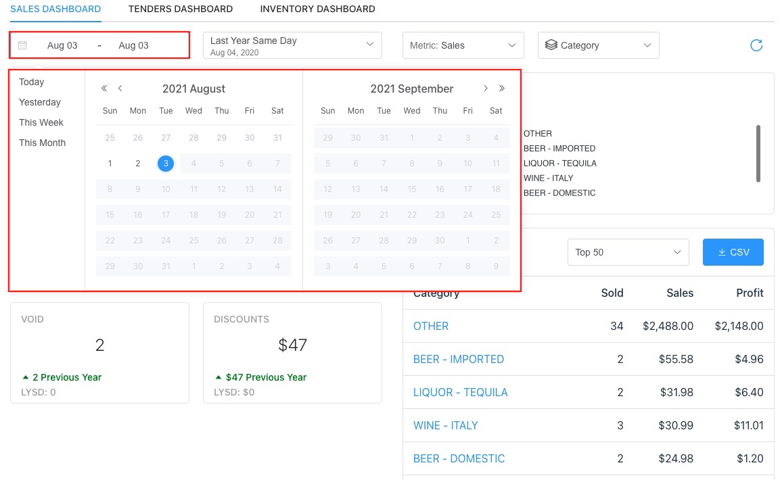Image resolution: width=780 pixels, height=480 pixels.
Task: Switch to Tenders Dashboard tab
Action: [x=181, y=9]
